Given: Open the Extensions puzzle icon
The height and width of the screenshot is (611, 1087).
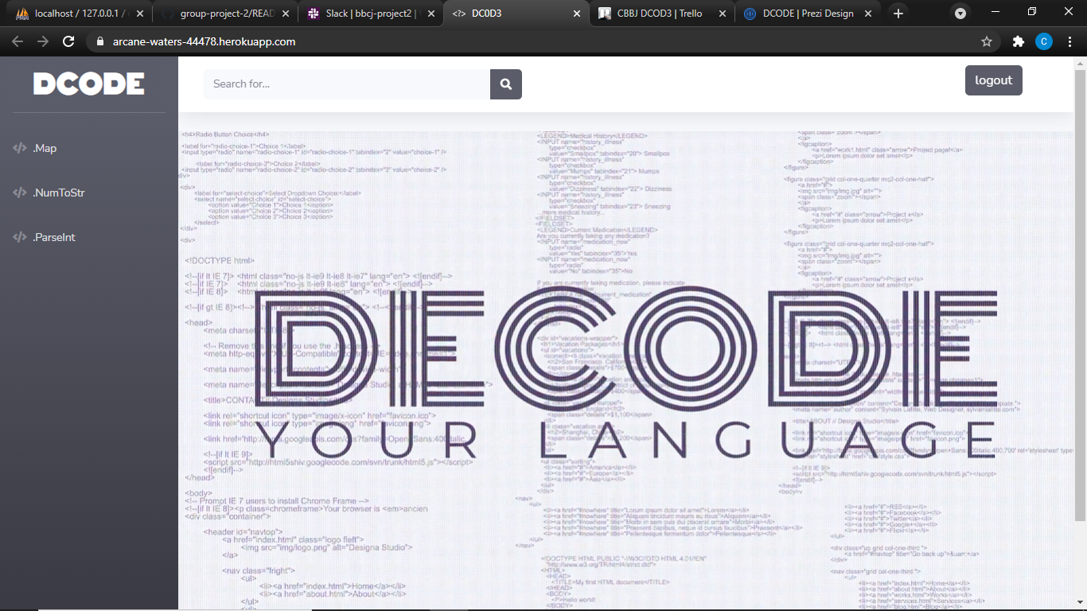Looking at the screenshot, I should point(1019,41).
